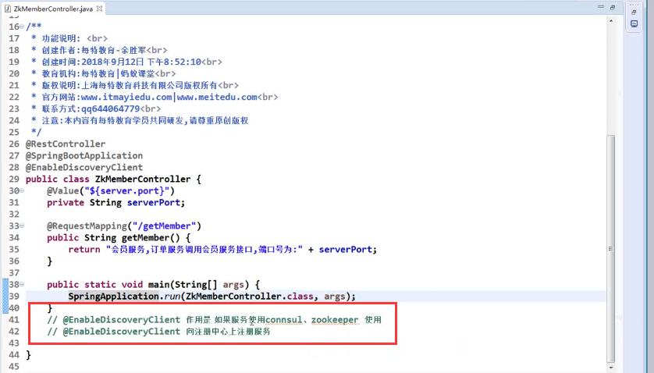Click the 请尊重原创版权 notice on line 24
654x373 pixels.
point(219,121)
